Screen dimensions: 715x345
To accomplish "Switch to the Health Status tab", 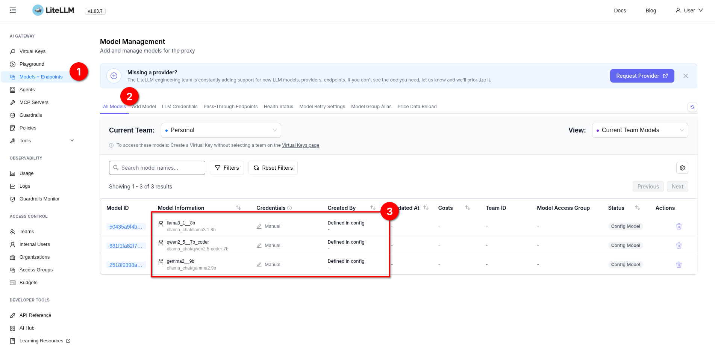I will pos(279,107).
